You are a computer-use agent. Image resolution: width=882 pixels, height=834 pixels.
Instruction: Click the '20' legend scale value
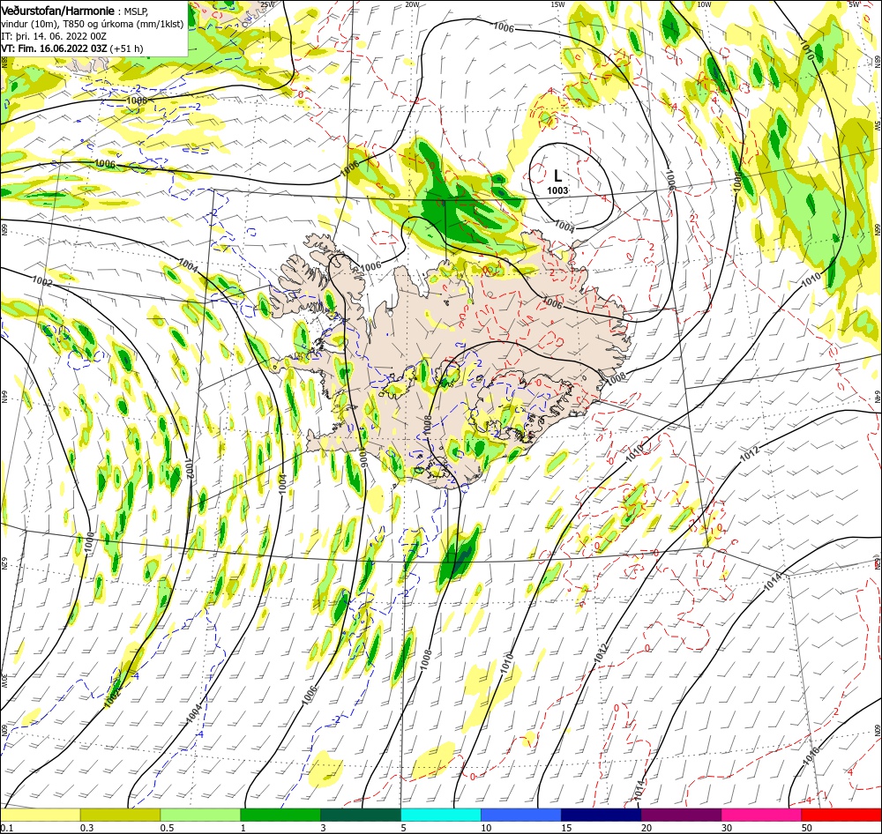coord(647,828)
